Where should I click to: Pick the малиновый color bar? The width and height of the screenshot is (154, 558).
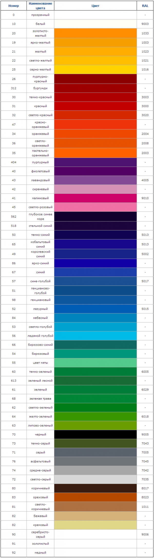pos(95,198)
